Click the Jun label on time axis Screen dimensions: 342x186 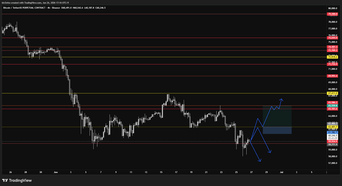click(56, 172)
